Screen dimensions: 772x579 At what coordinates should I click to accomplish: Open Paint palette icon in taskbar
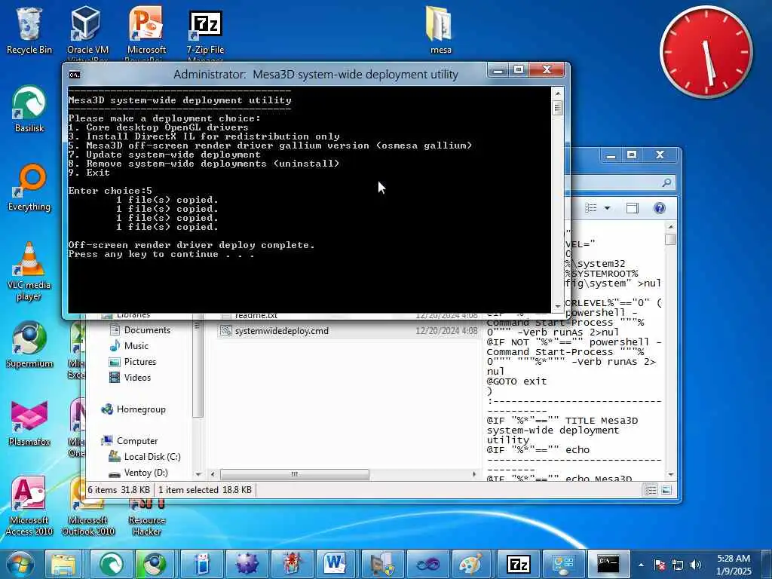pos(470,564)
